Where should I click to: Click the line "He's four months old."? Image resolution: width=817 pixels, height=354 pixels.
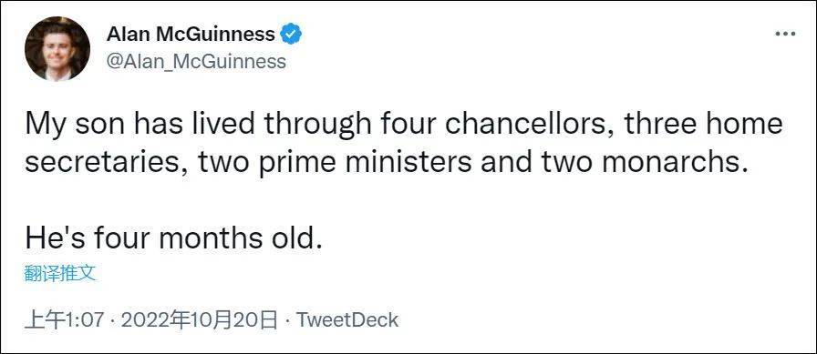[171, 238]
